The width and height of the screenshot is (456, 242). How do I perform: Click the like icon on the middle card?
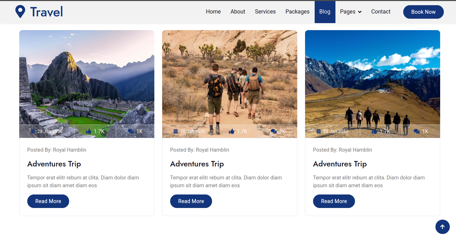point(231,131)
